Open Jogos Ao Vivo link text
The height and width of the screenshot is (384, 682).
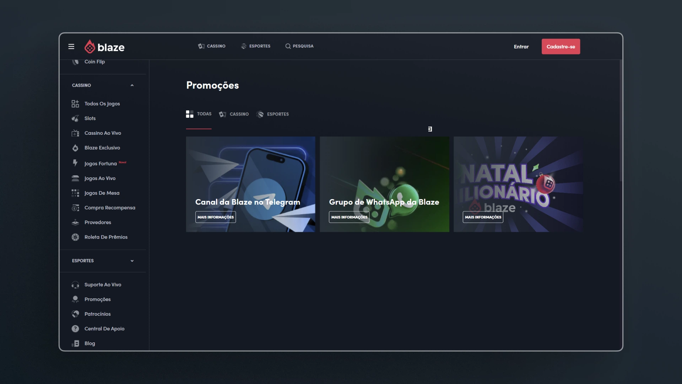click(x=100, y=178)
